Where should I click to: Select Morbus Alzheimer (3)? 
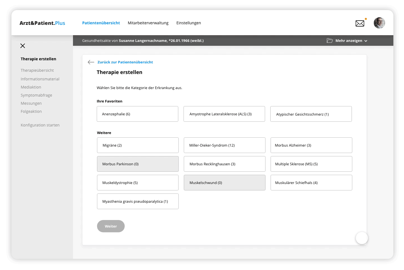(x=311, y=145)
